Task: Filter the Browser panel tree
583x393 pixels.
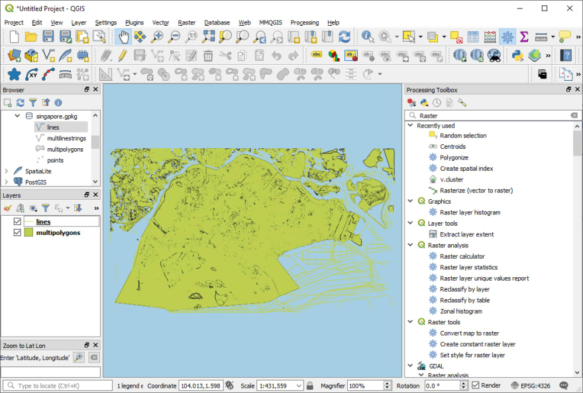Action: 33,103
